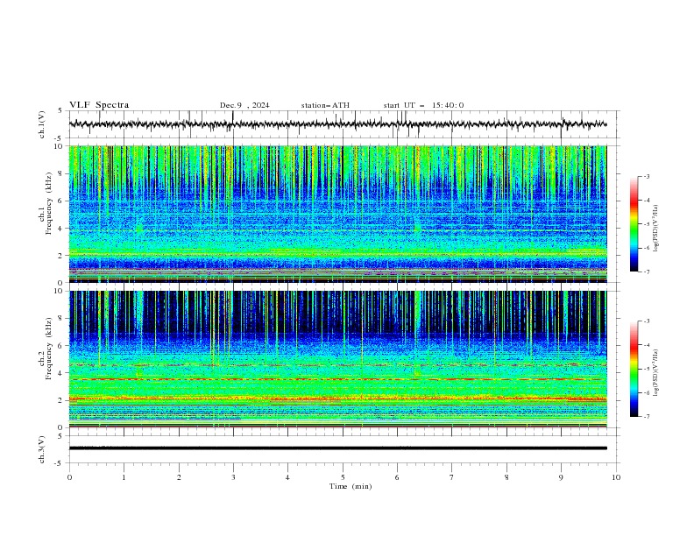
Task: Click the time axis tick label "4"
Action: [287, 477]
